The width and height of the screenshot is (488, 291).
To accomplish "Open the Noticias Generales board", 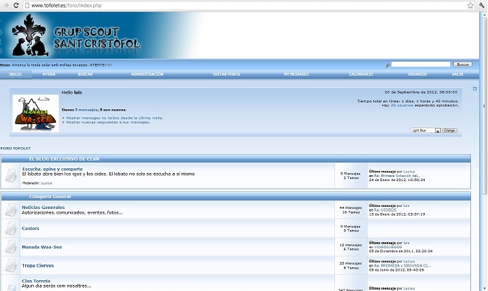I will coord(43,207).
